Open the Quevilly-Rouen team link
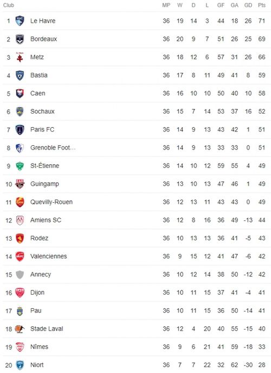 [51, 202]
